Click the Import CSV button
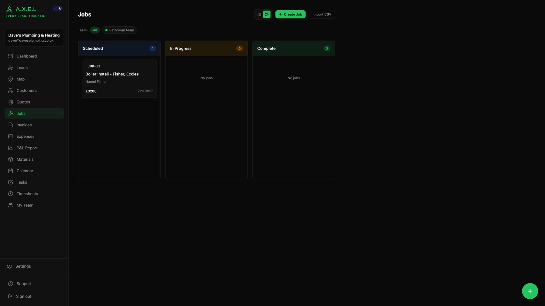 (x=322, y=14)
